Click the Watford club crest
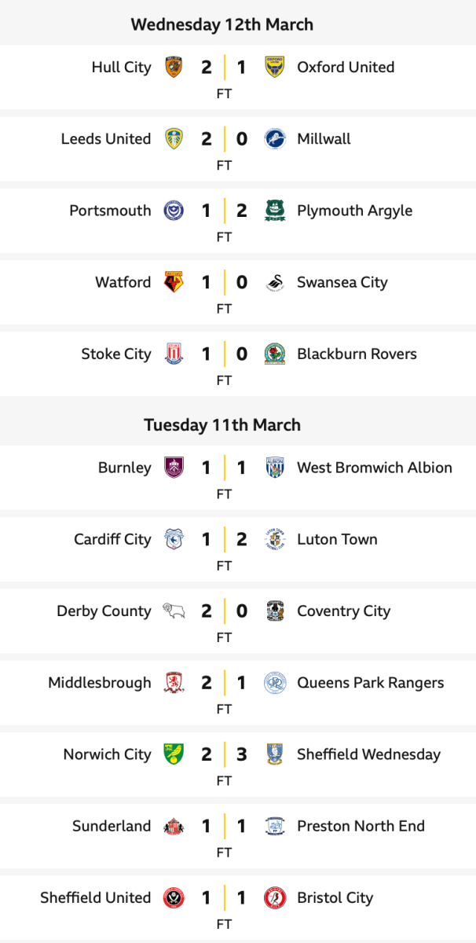Screen dimensions: 476x943 point(174,282)
